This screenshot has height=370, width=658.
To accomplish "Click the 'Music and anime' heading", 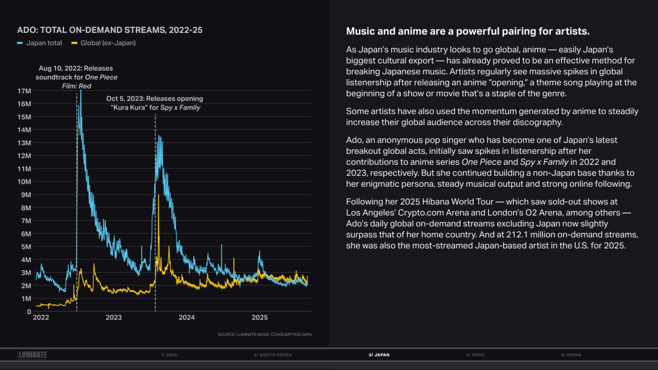I will coord(467,31).
